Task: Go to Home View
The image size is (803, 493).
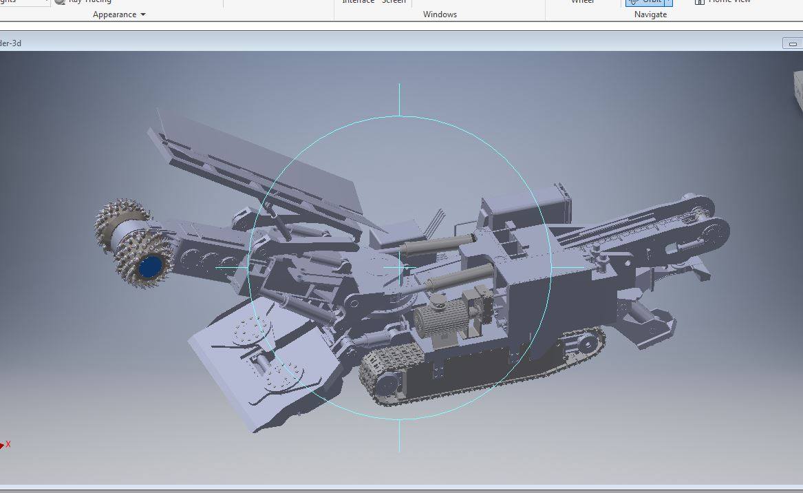Action: point(722,2)
